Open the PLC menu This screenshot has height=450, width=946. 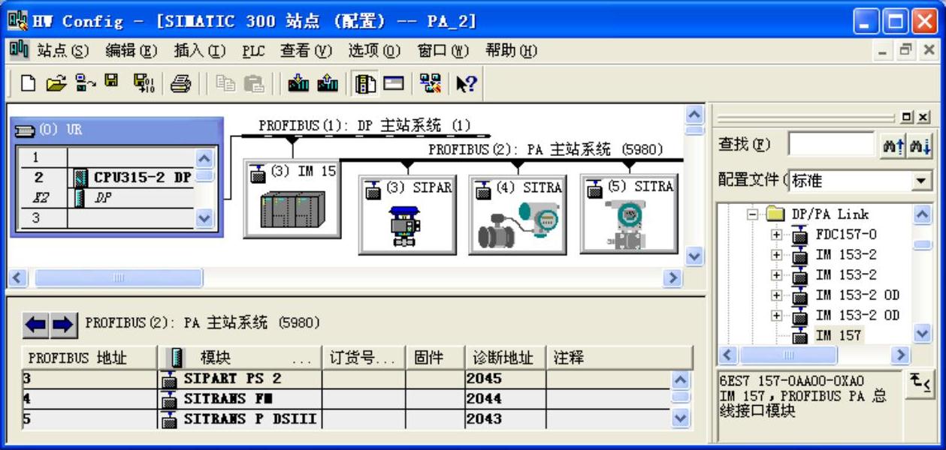point(253,50)
